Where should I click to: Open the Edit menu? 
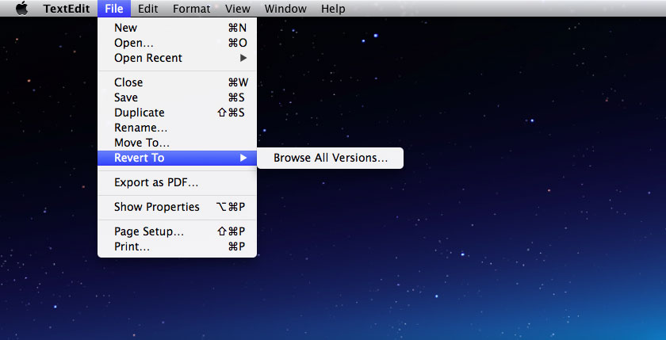[147, 9]
